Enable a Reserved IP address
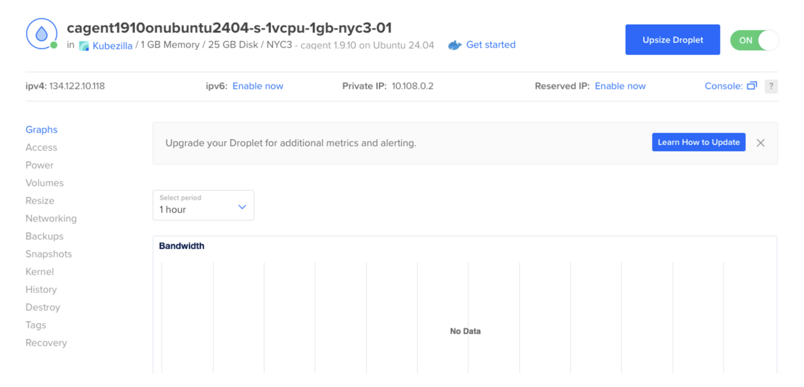The image size is (804, 387). tap(620, 86)
